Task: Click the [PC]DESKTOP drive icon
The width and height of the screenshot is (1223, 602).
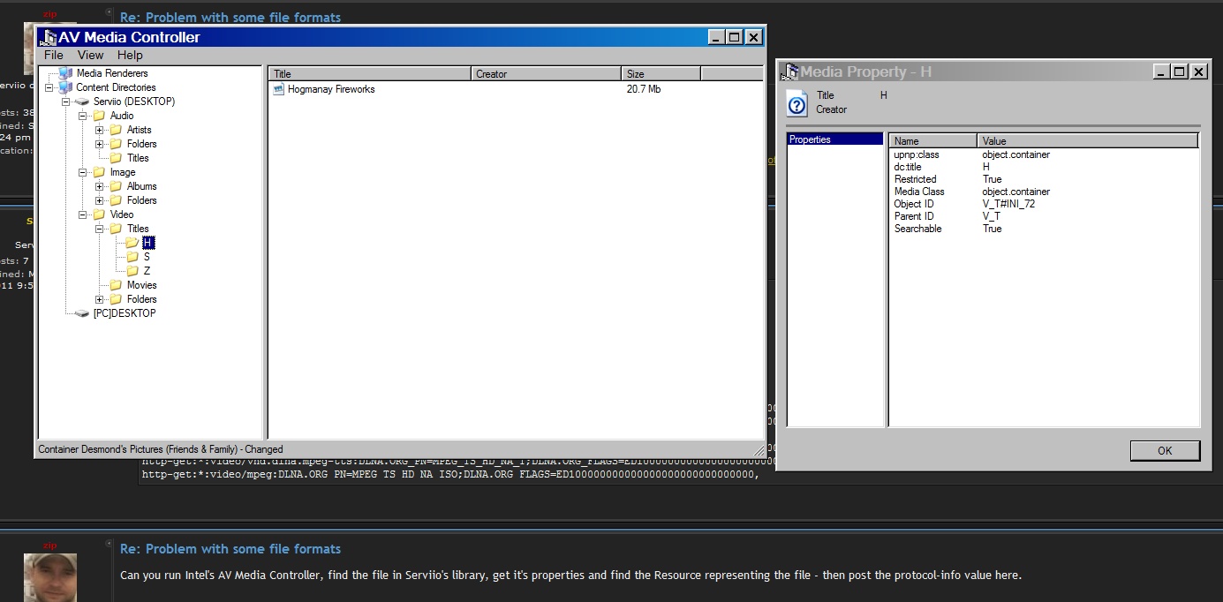Action: [82, 313]
